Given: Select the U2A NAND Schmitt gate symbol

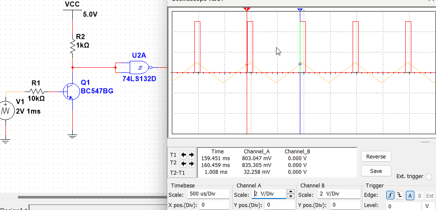Looking at the screenshot, I should click(x=141, y=67).
